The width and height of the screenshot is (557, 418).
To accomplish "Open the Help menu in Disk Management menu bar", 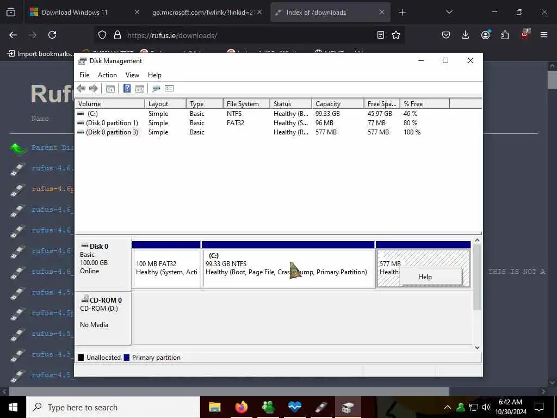I will 154,75.
